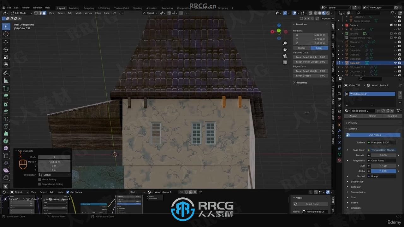The height and width of the screenshot is (227, 404).
Task: Open the Mesh menu in viewport header
Action: [78, 13]
